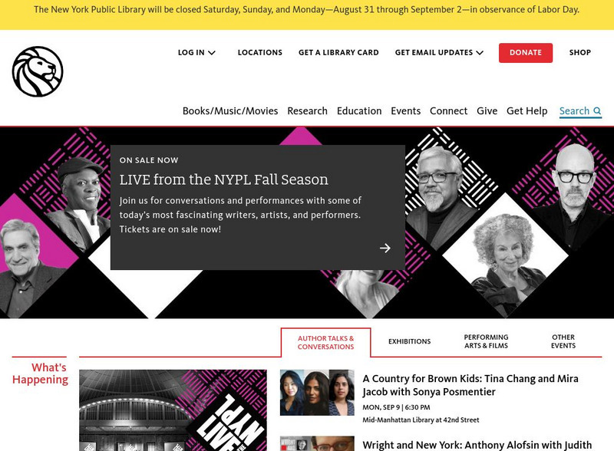Screen dimensions: 614x451
Task: Open LIVE from the NYPL Fall Season
Action: coord(224,179)
